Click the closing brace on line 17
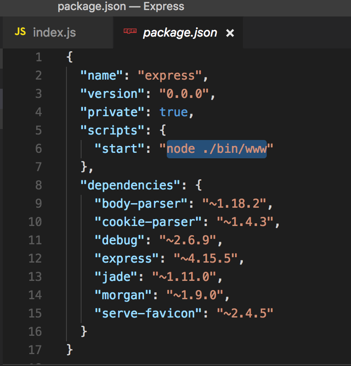 70,350
